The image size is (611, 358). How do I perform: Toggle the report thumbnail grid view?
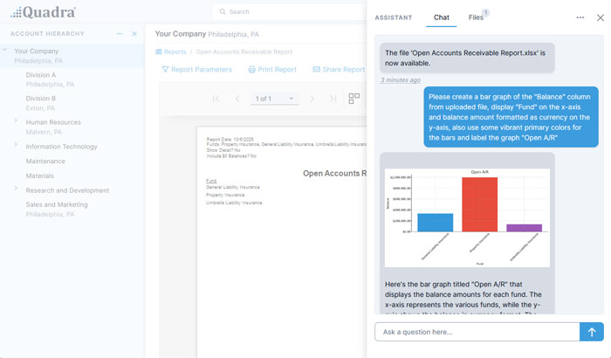(x=354, y=99)
